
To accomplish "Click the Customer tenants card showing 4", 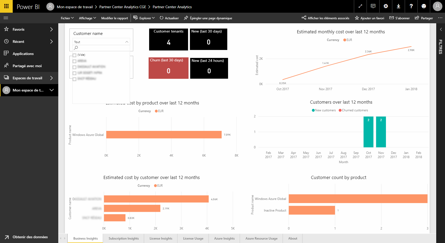I will (168, 39).
